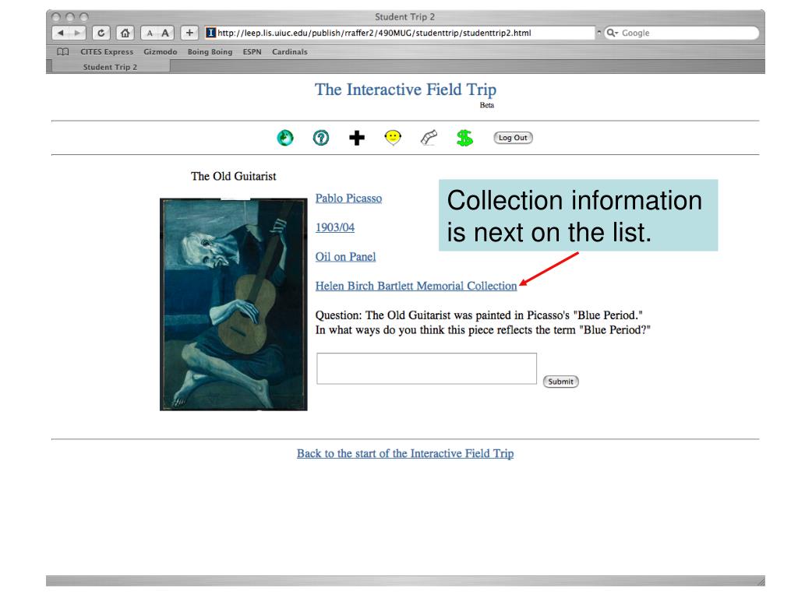This screenshot has height=598, width=798.
Task: Open the Gizmodo bookmark
Action: (x=161, y=52)
